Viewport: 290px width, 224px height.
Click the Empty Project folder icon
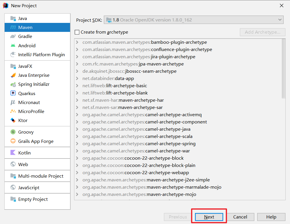[x=13, y=199]
